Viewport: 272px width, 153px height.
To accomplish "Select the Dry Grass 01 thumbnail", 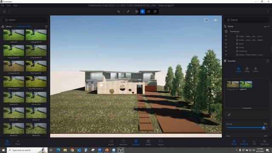I will coord(36,66).
